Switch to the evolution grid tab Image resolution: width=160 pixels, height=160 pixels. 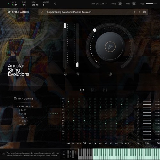[82, 90]
